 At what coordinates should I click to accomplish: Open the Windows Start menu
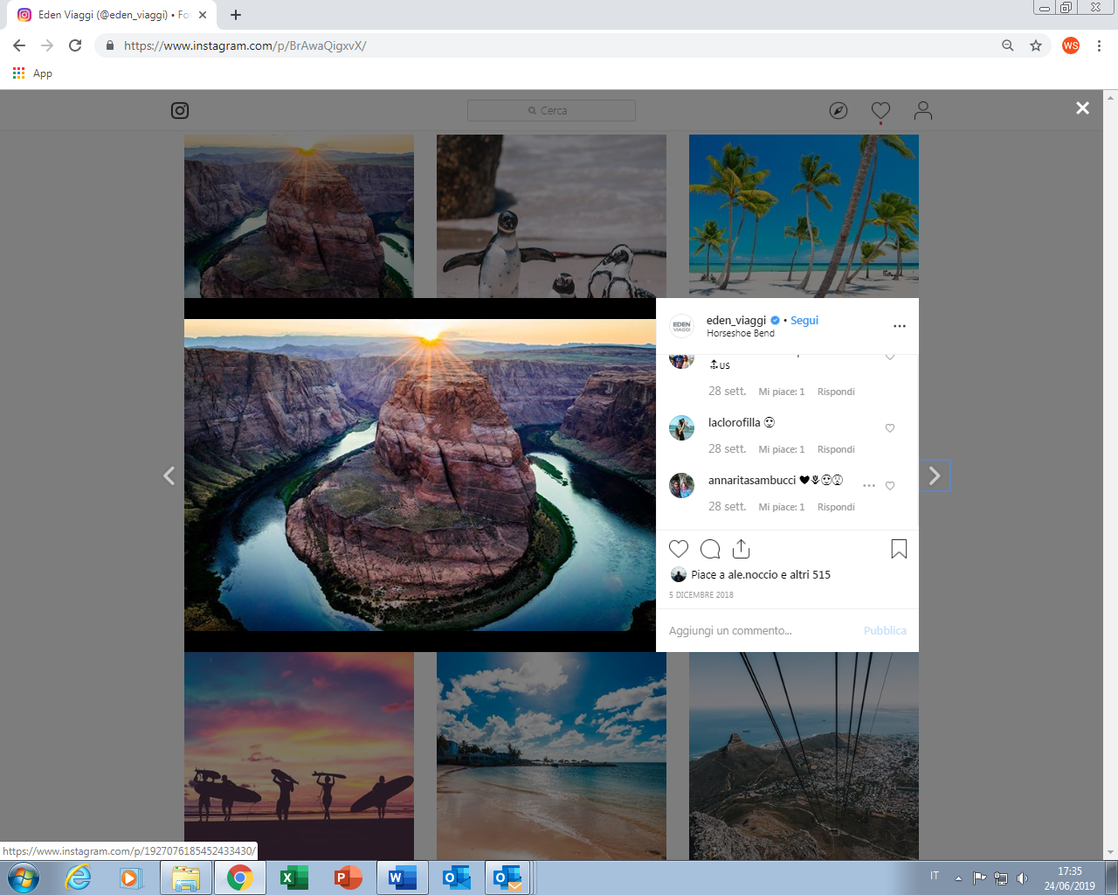click(24, 878)
